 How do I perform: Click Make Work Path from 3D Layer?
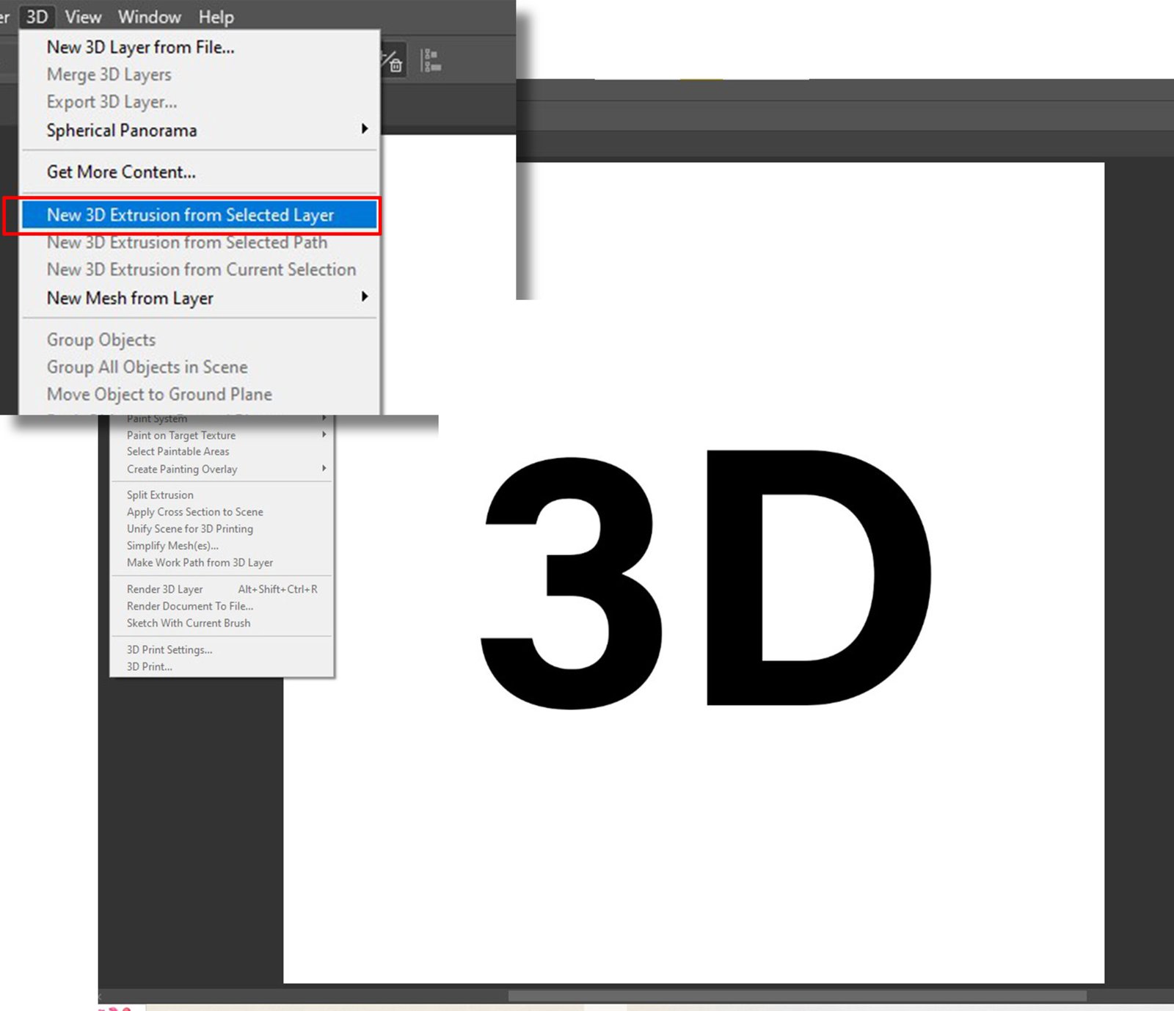222,562
